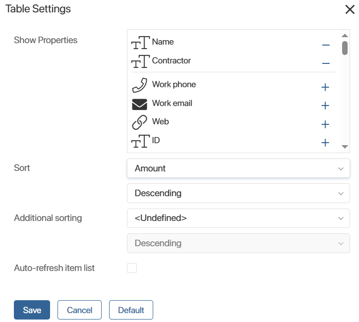Remove Contractor property with minus icon
The image size is (359, 322).
tap(326, 63)
